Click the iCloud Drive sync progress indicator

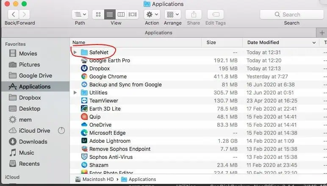click(x=61, y=131)
